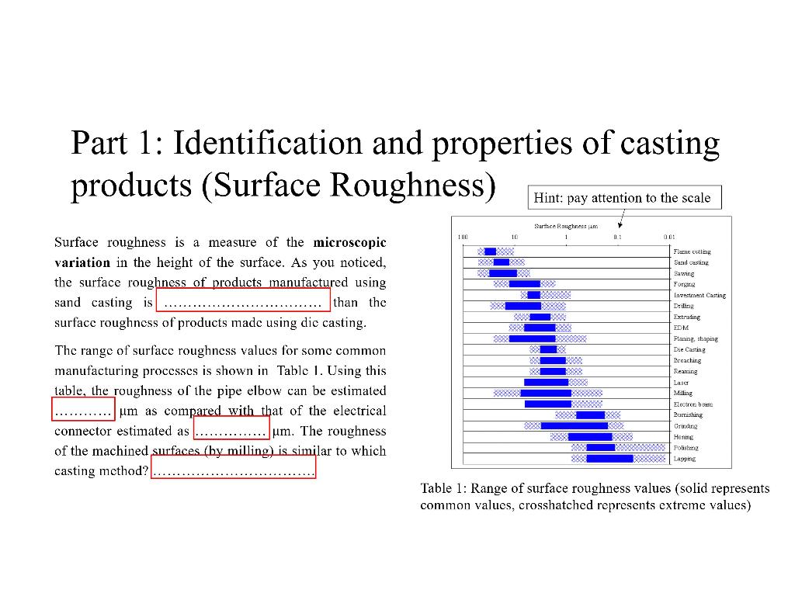
Task: Click the 'Polishing' row label
Action: point(686,448)
